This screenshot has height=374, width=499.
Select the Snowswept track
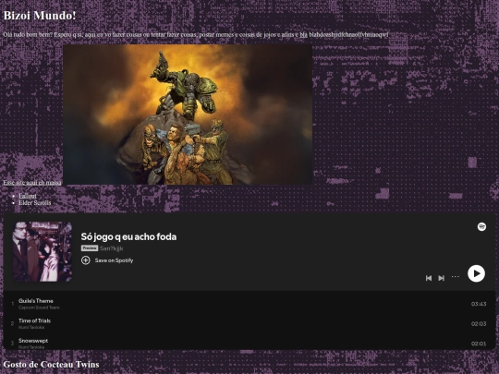(x=249, y=344)
